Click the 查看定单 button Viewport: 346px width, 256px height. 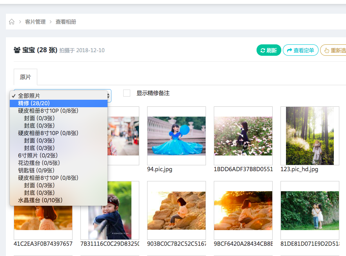click(x=300, y=50)
